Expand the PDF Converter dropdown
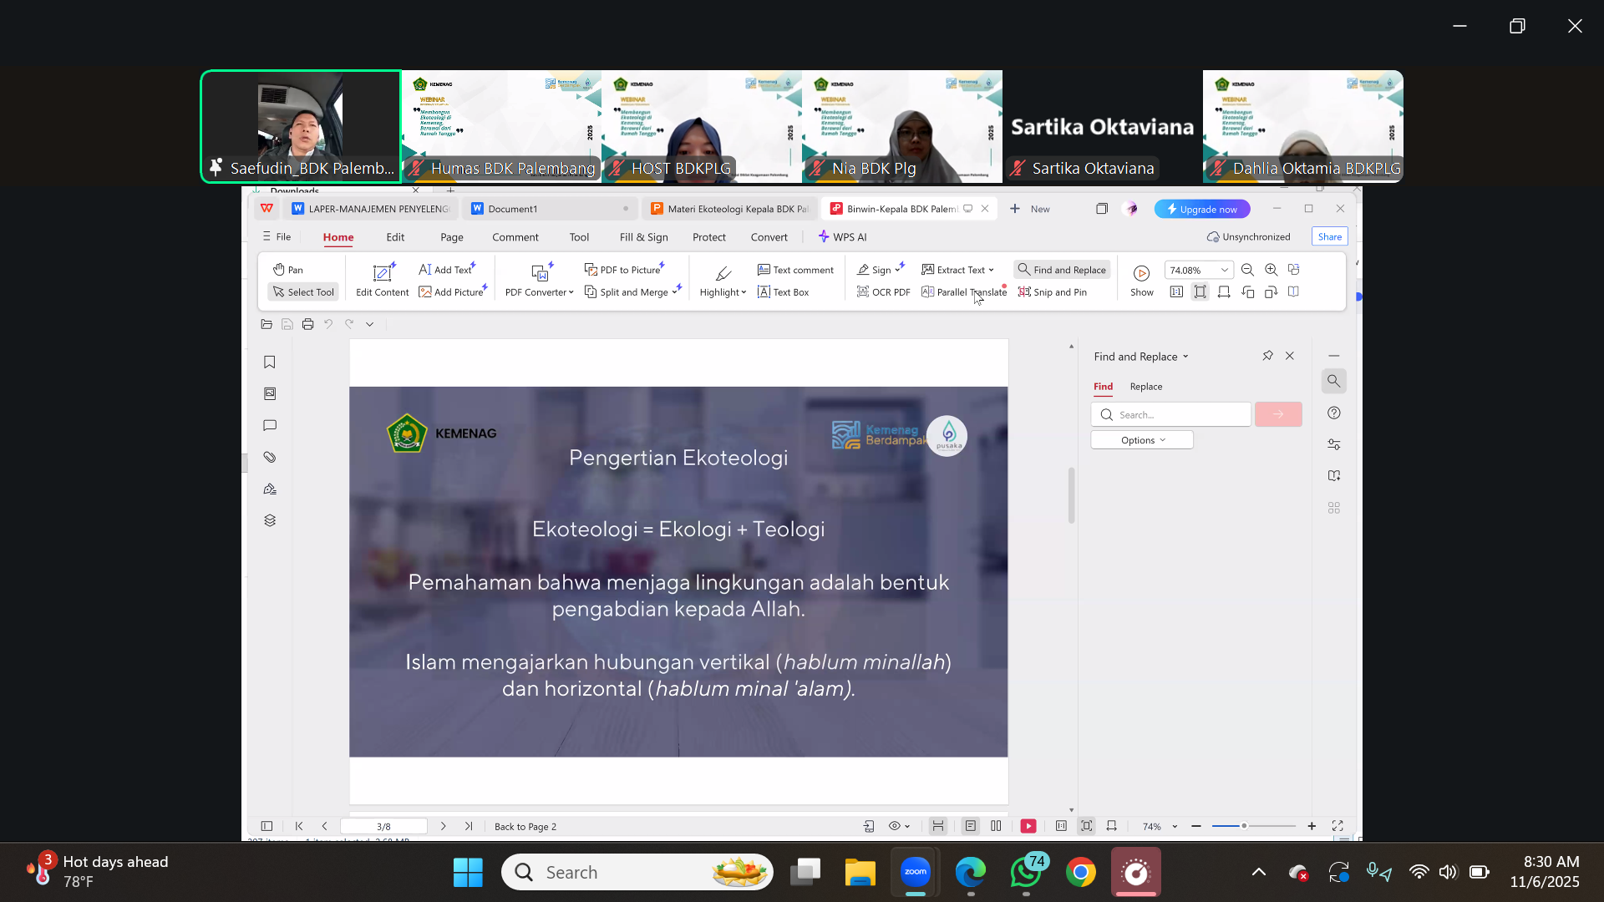This screenshot has width=1604, height=902. click(x=538, y=292)
